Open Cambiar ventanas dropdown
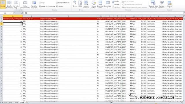185x104 pixels. (162, 4)
